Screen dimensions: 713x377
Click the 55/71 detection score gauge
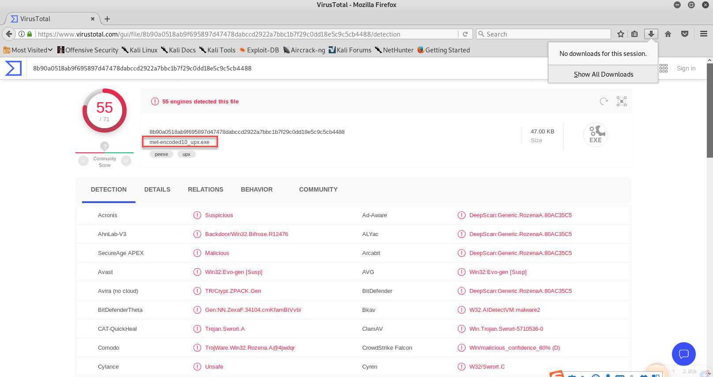point(105,111)
